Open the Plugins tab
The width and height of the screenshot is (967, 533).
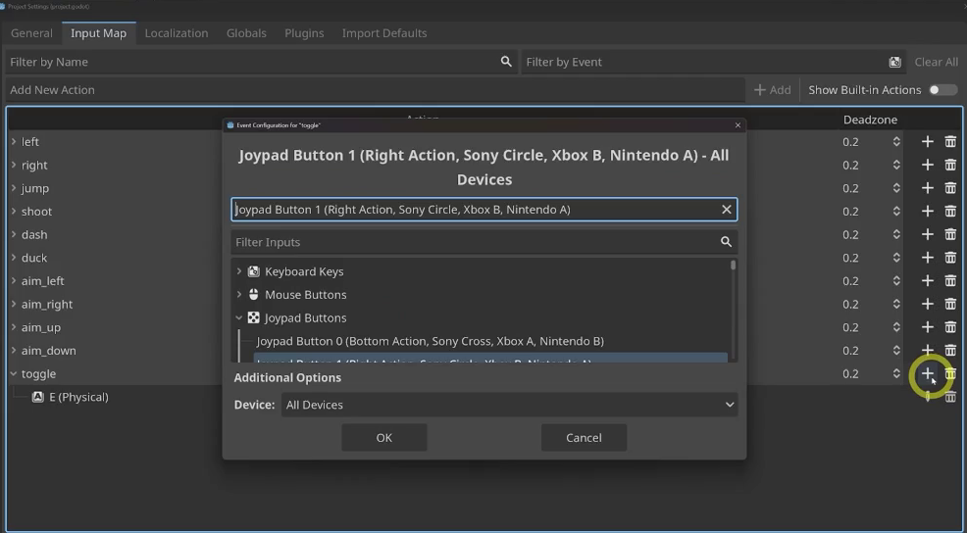tap(304, 33)
